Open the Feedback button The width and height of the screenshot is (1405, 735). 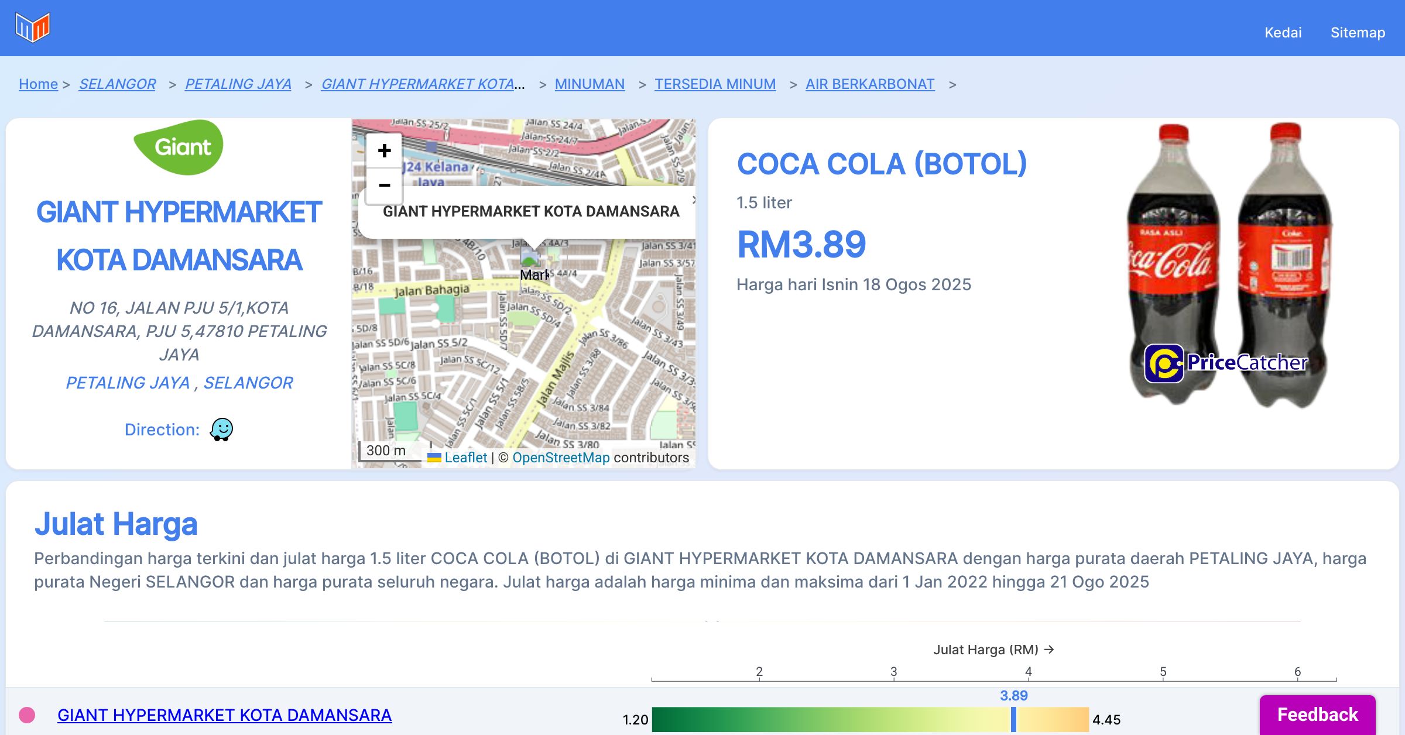(x=1317, y=715)
